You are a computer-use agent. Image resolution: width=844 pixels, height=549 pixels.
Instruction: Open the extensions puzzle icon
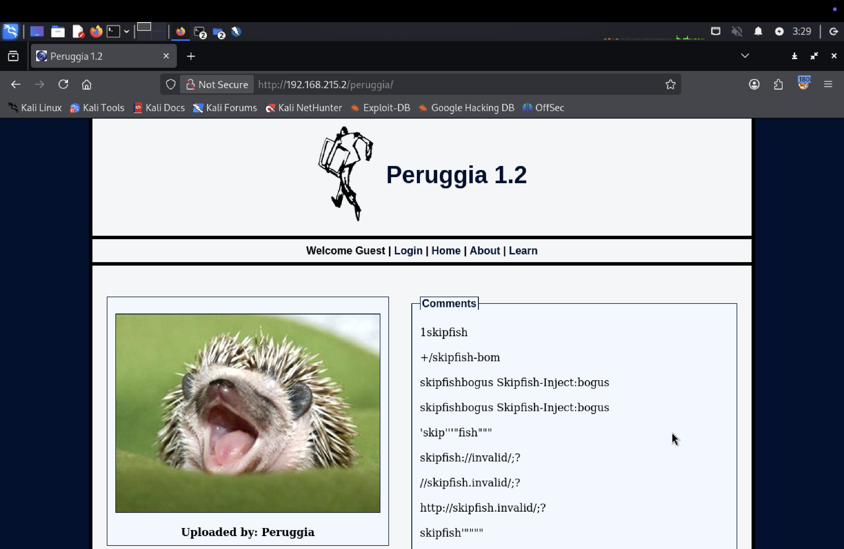778,84
